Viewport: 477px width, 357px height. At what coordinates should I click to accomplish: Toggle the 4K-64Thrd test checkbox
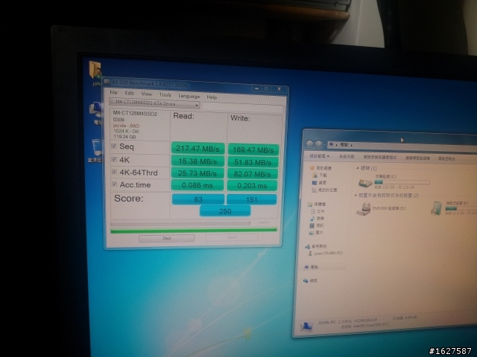tap(114, 172)
